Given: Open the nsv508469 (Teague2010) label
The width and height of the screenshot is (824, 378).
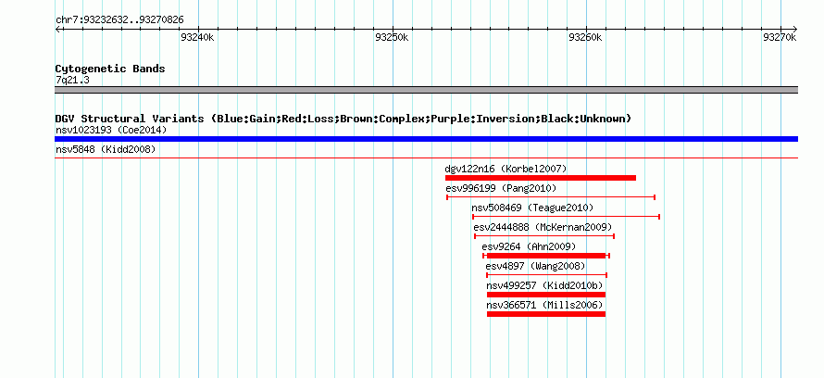Looking at the screenshot, I should tap(532, 208).
